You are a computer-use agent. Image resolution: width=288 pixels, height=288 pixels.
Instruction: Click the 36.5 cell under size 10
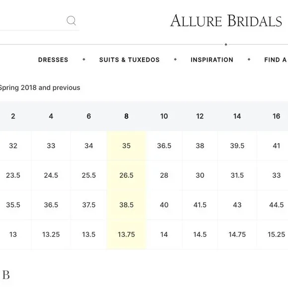(x=164, y=145)
